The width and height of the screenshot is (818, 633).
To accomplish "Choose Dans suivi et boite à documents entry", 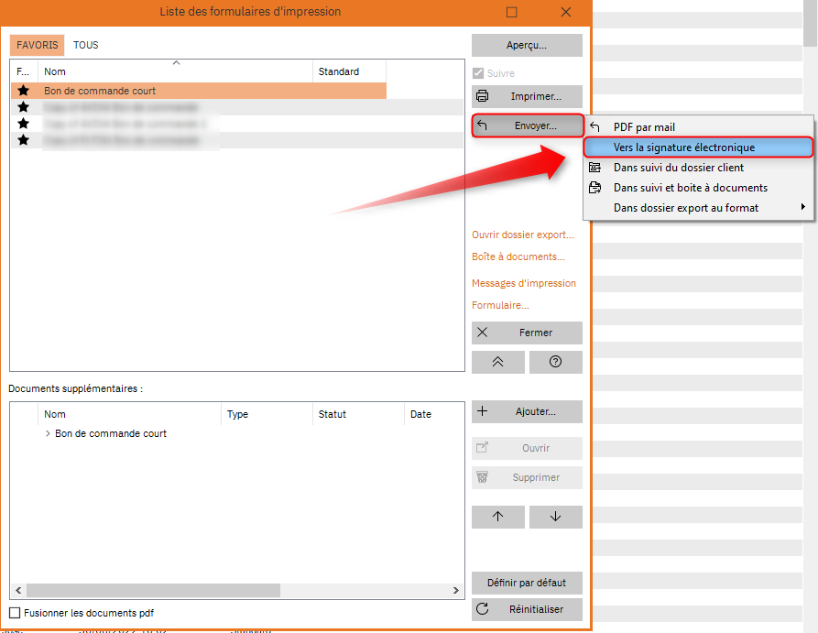I will (698, 188).
